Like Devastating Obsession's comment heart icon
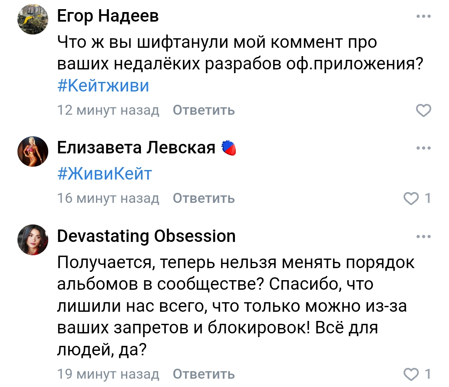449x387 pixels. 411,374
